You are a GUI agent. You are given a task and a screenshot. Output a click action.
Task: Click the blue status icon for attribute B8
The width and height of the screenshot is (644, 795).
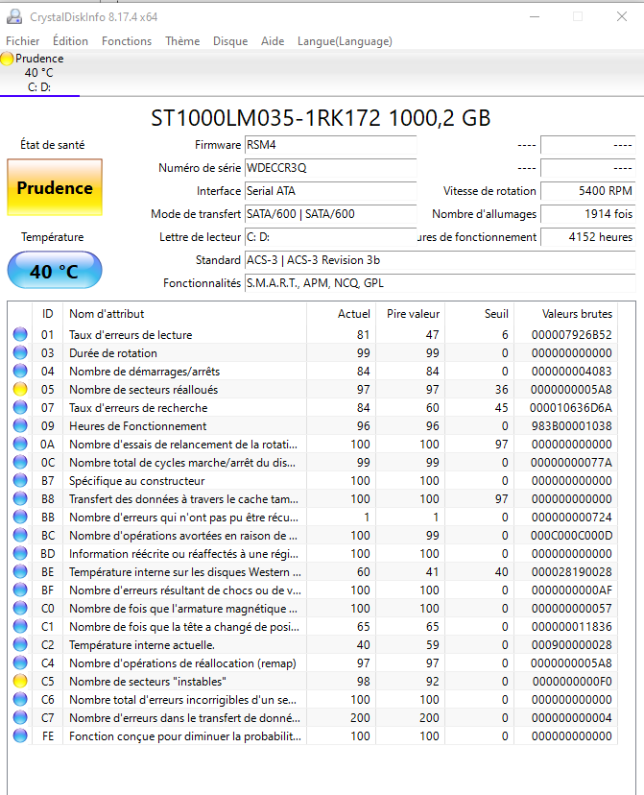[20, 498]
